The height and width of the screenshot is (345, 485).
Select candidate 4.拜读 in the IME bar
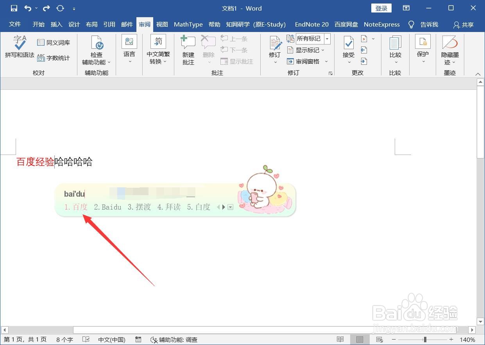(x=169, y=207)
